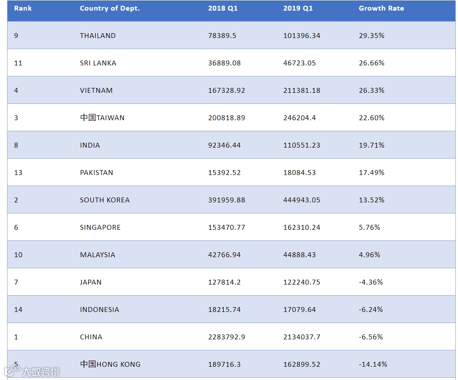Select the CHINA 2018 Q1 value 2283792.9
This screenshot has width=458, height=380.
(x=227, y=337)
